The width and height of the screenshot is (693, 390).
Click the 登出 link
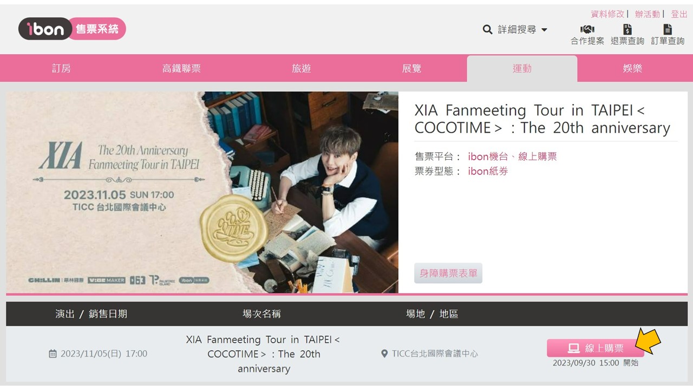[679, 14]
